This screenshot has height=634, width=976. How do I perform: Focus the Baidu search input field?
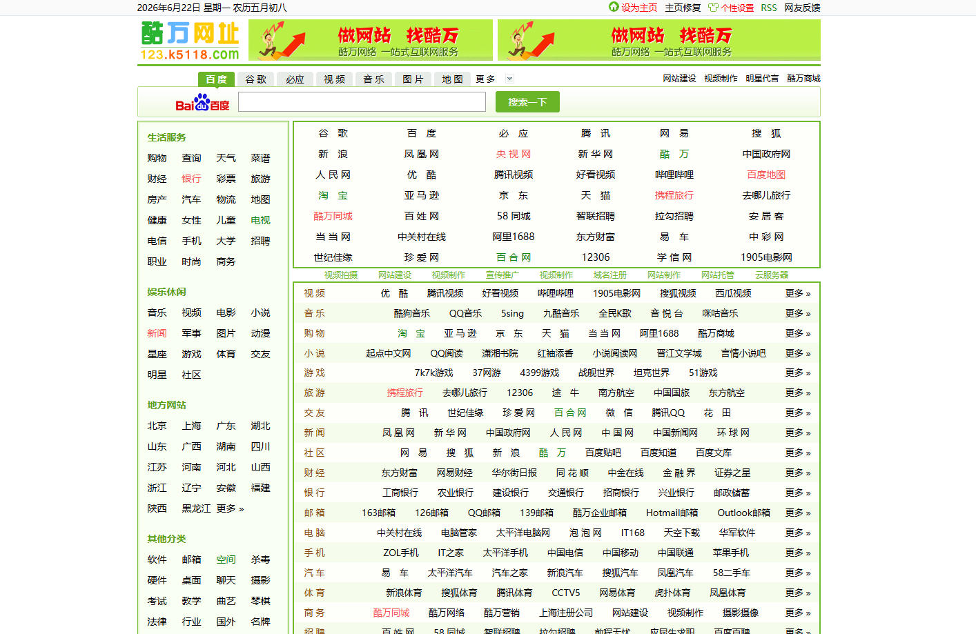click(362, 101)
